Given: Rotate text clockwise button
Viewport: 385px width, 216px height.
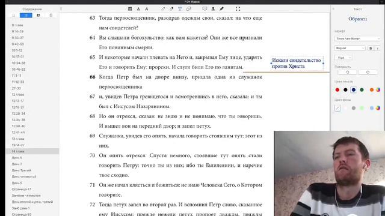Looking at the screenshot, I should (368, 72).
